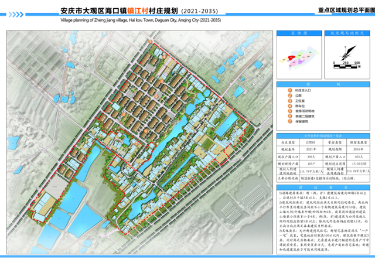
Task: Click the 图例 legend header bar
Action: (x=323, y=84)
